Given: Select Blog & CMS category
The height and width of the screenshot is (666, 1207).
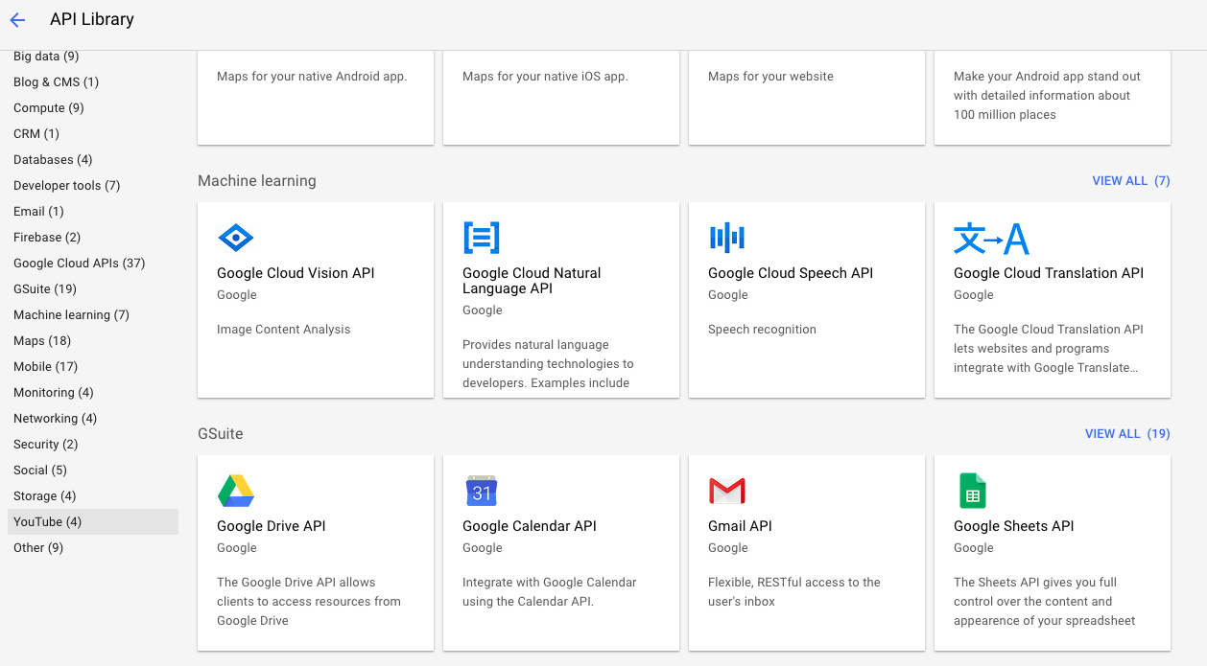Looking at the screenshot, I should (x=56, y=82).
